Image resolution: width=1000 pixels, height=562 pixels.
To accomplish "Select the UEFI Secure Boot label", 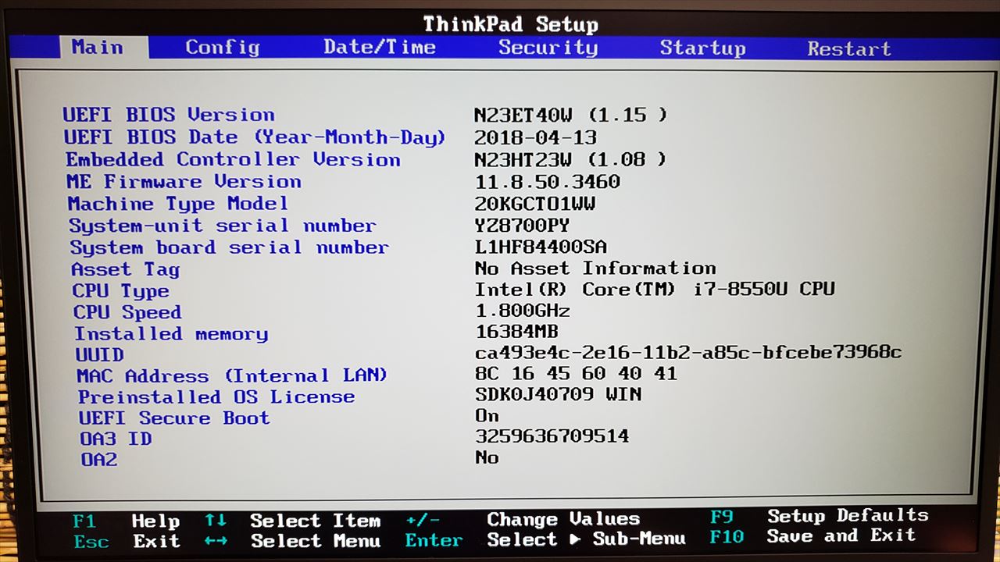I will pyautogui.click(x=174, y=418).
